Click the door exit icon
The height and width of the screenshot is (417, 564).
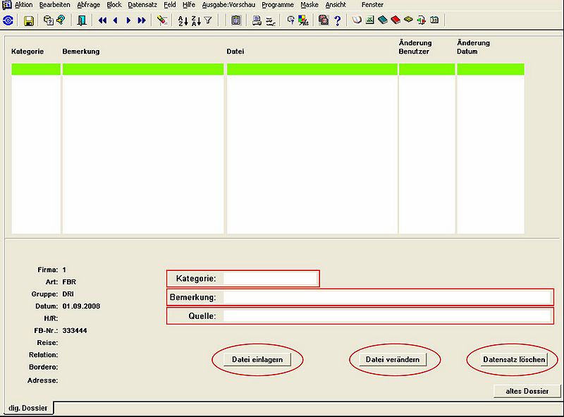[x=82, y=20]
